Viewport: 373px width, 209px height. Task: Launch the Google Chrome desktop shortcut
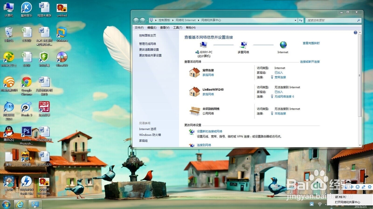[x=26, y=86]
